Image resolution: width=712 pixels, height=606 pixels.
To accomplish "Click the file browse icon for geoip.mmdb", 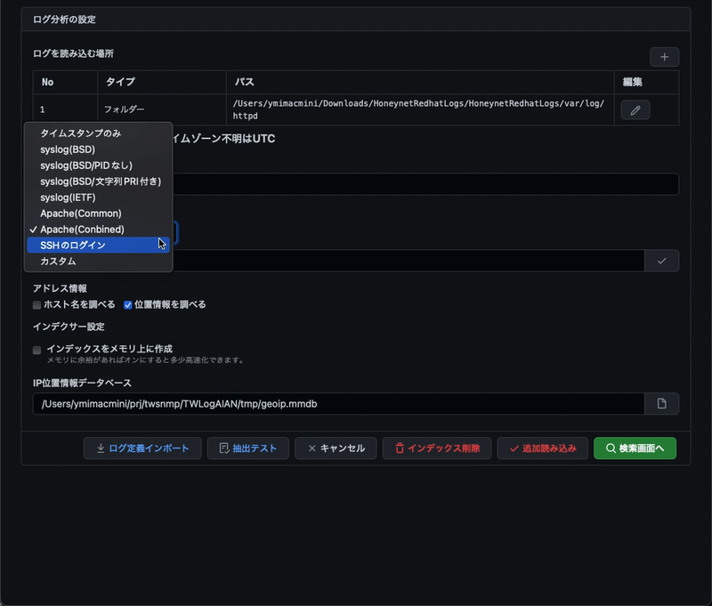I will (661, 404).
